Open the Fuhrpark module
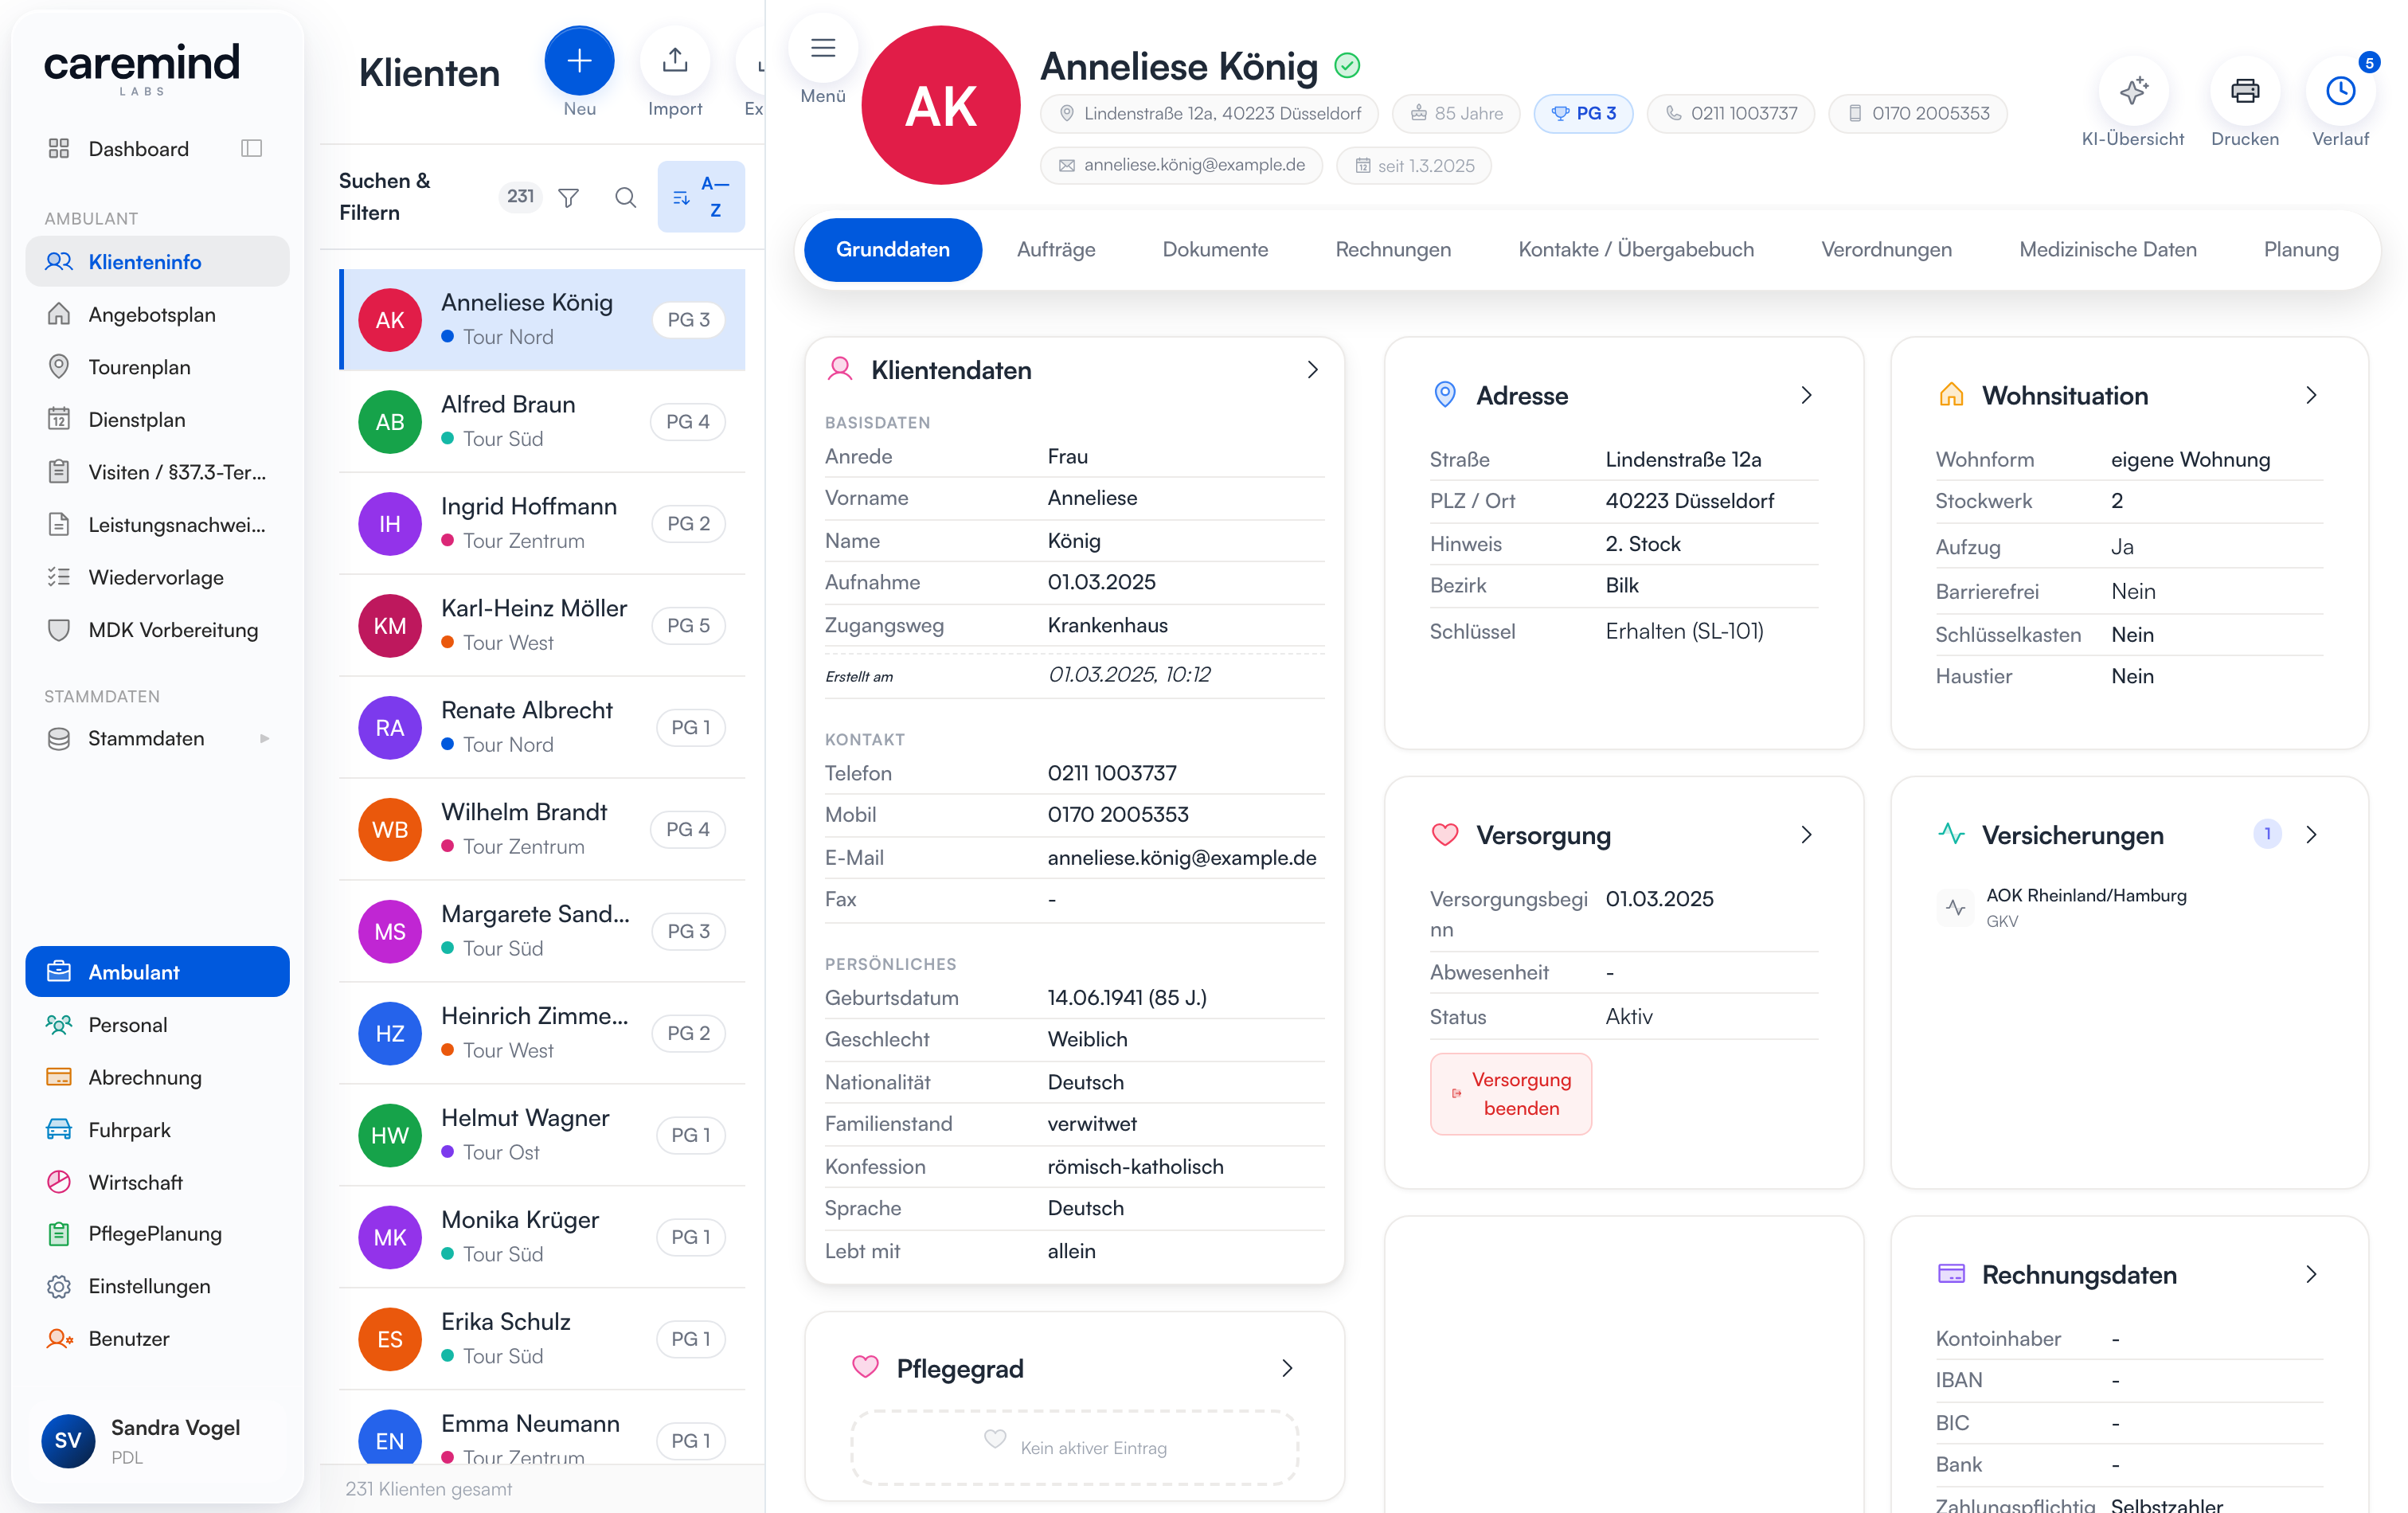 click(158, 1130)
